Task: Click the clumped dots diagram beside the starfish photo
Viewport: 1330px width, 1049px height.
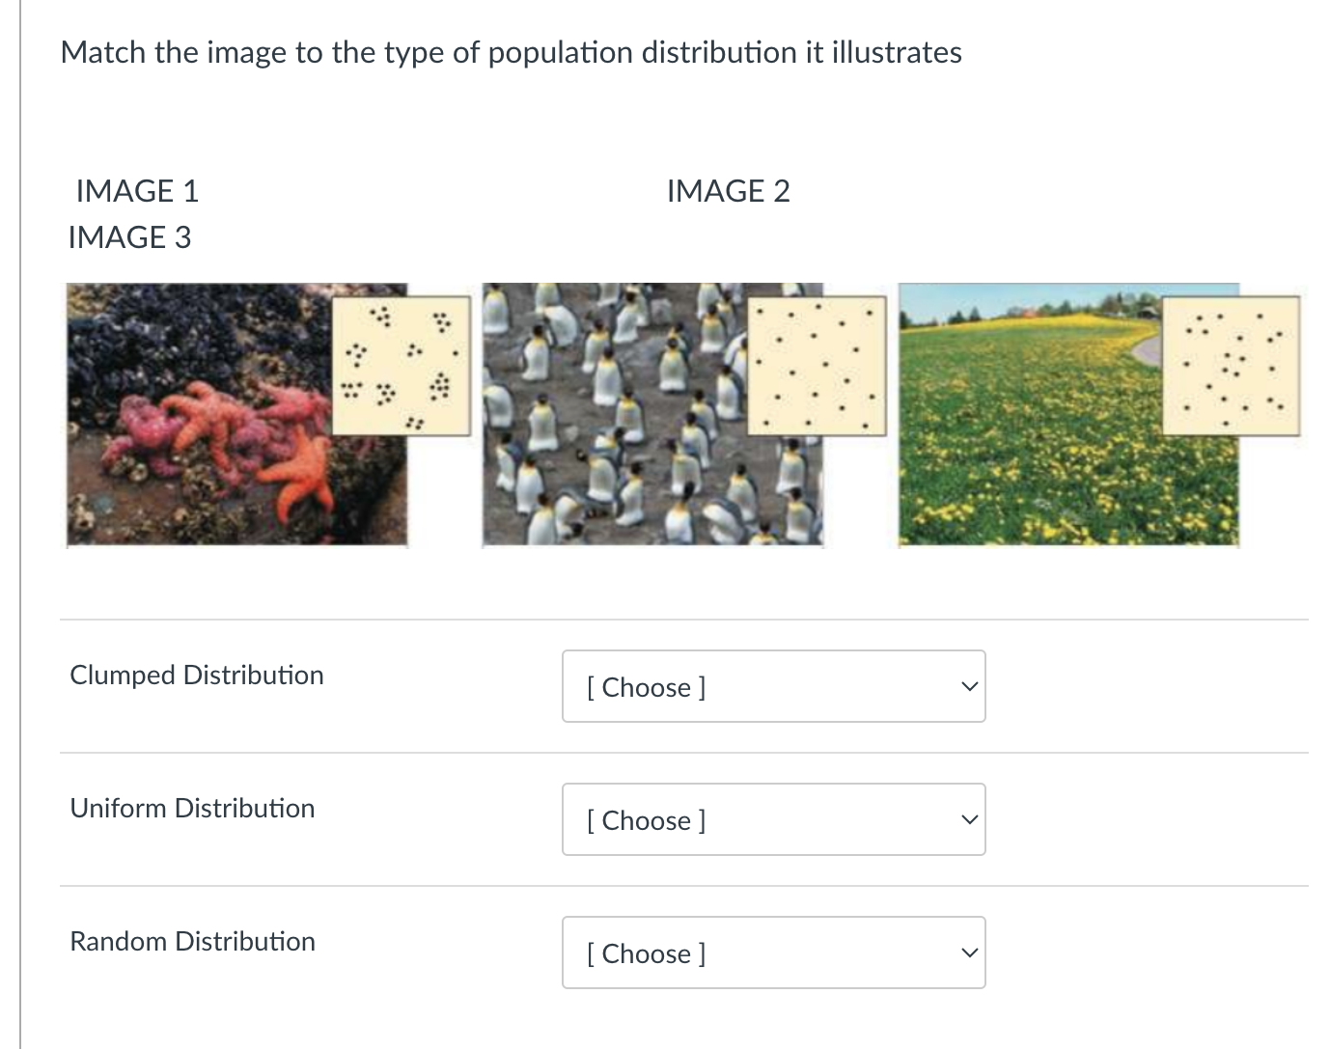Action: point(400,364)
